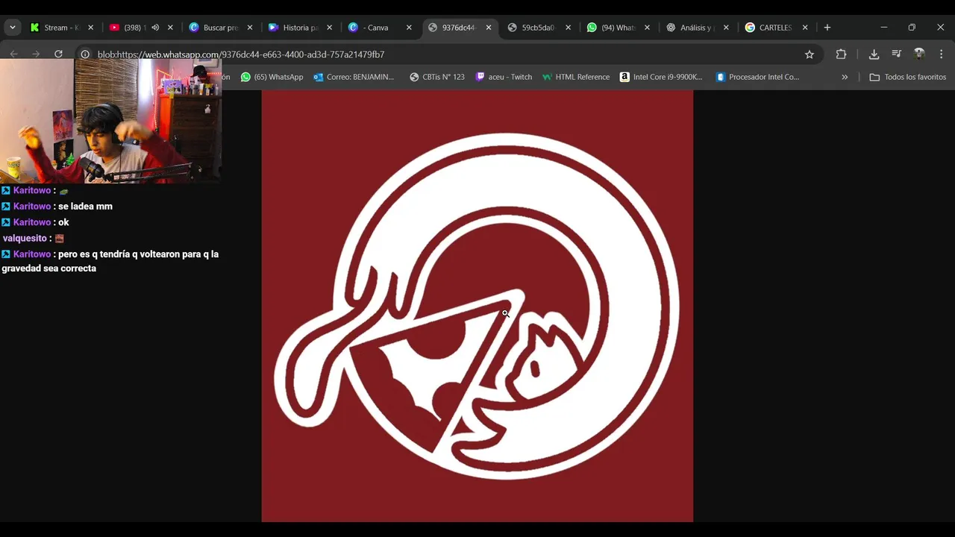Screen dimensions: 955x537
Task: Close the Canva tab
Action: tap(409, 28)
